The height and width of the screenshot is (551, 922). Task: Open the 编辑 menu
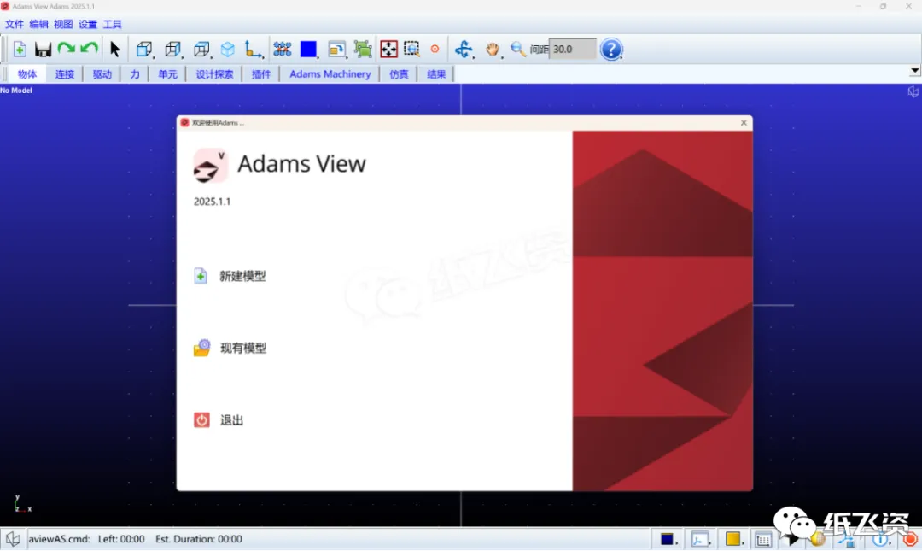point(38,24)
